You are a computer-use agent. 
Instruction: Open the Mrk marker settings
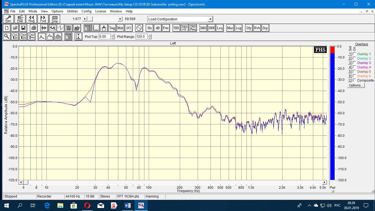120,28
